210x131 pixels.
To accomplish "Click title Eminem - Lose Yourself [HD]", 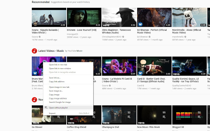I will pyautogui.click(x=82, y=30).
